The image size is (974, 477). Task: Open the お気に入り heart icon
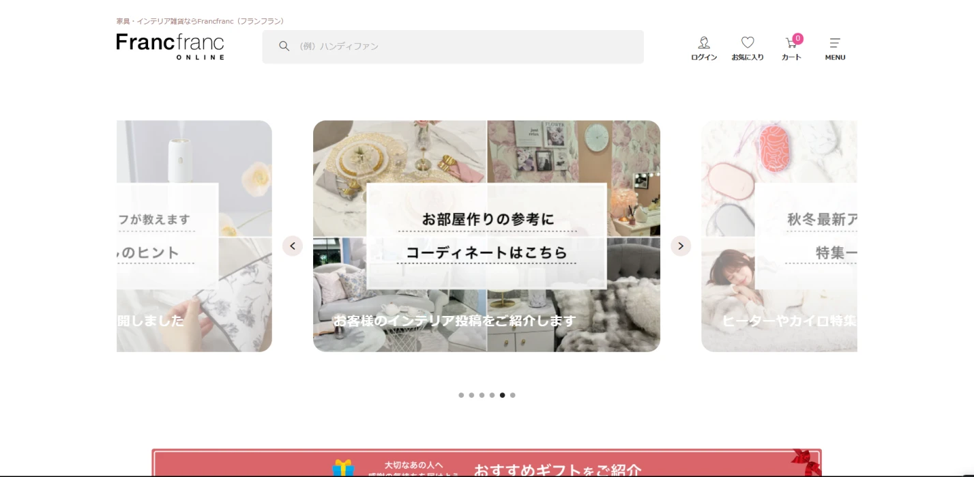click(748, 44)
